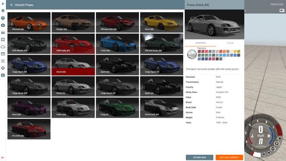Select the highlighted Stock (M) thumbnail
This screenshot has height=161, width=286.
pyautogui.click(x=73, y=65)
